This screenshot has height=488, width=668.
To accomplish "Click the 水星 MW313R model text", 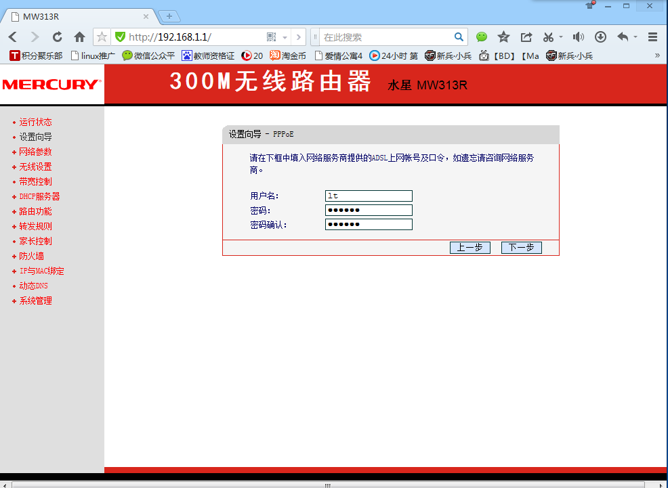I will click(x=427, y=85).
